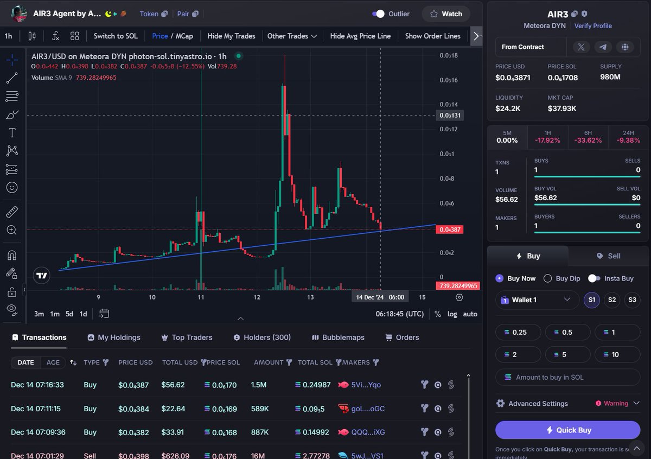Switch table to DATE display
Image resolution: width=651 pixels, height=459 pixels.
pos(25,362)
